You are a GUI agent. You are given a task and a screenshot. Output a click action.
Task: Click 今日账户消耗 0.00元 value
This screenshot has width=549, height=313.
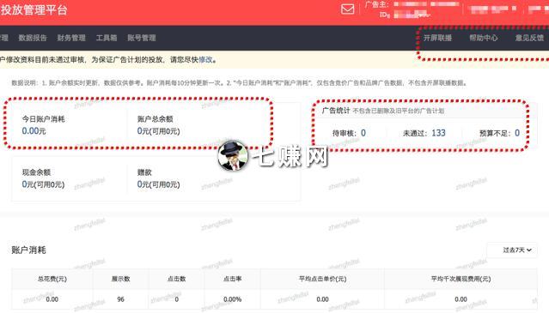pos(34,131)
